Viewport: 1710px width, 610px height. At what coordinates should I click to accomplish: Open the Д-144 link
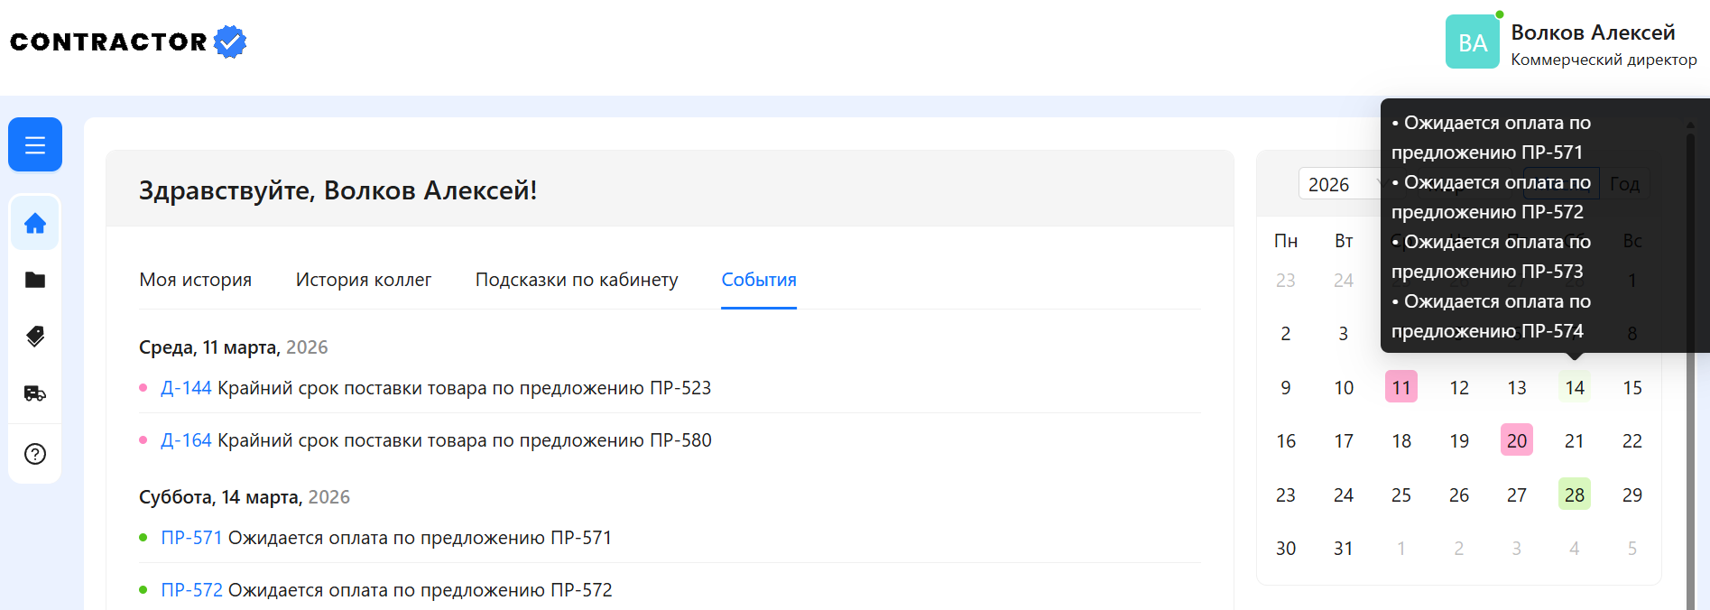tap(185, 388)
